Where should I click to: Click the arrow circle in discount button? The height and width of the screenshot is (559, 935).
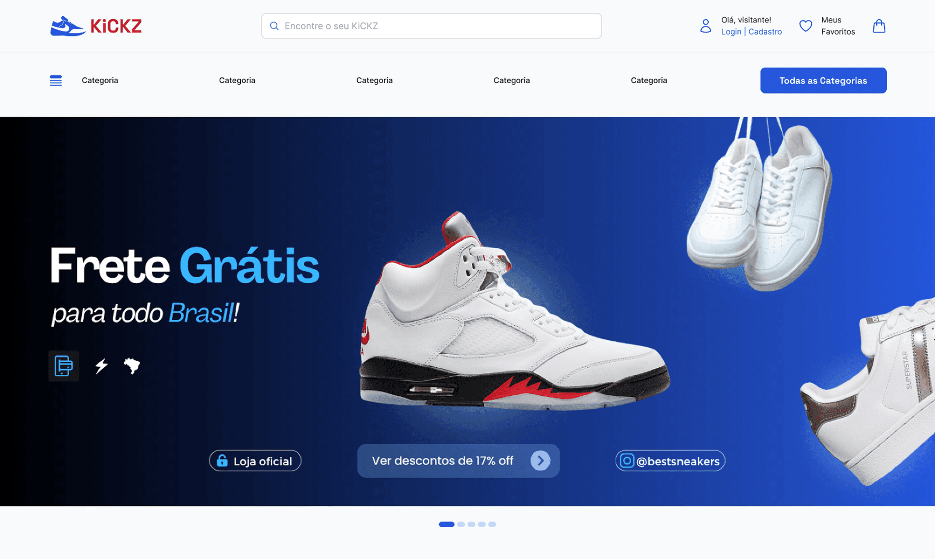[540, 461]
